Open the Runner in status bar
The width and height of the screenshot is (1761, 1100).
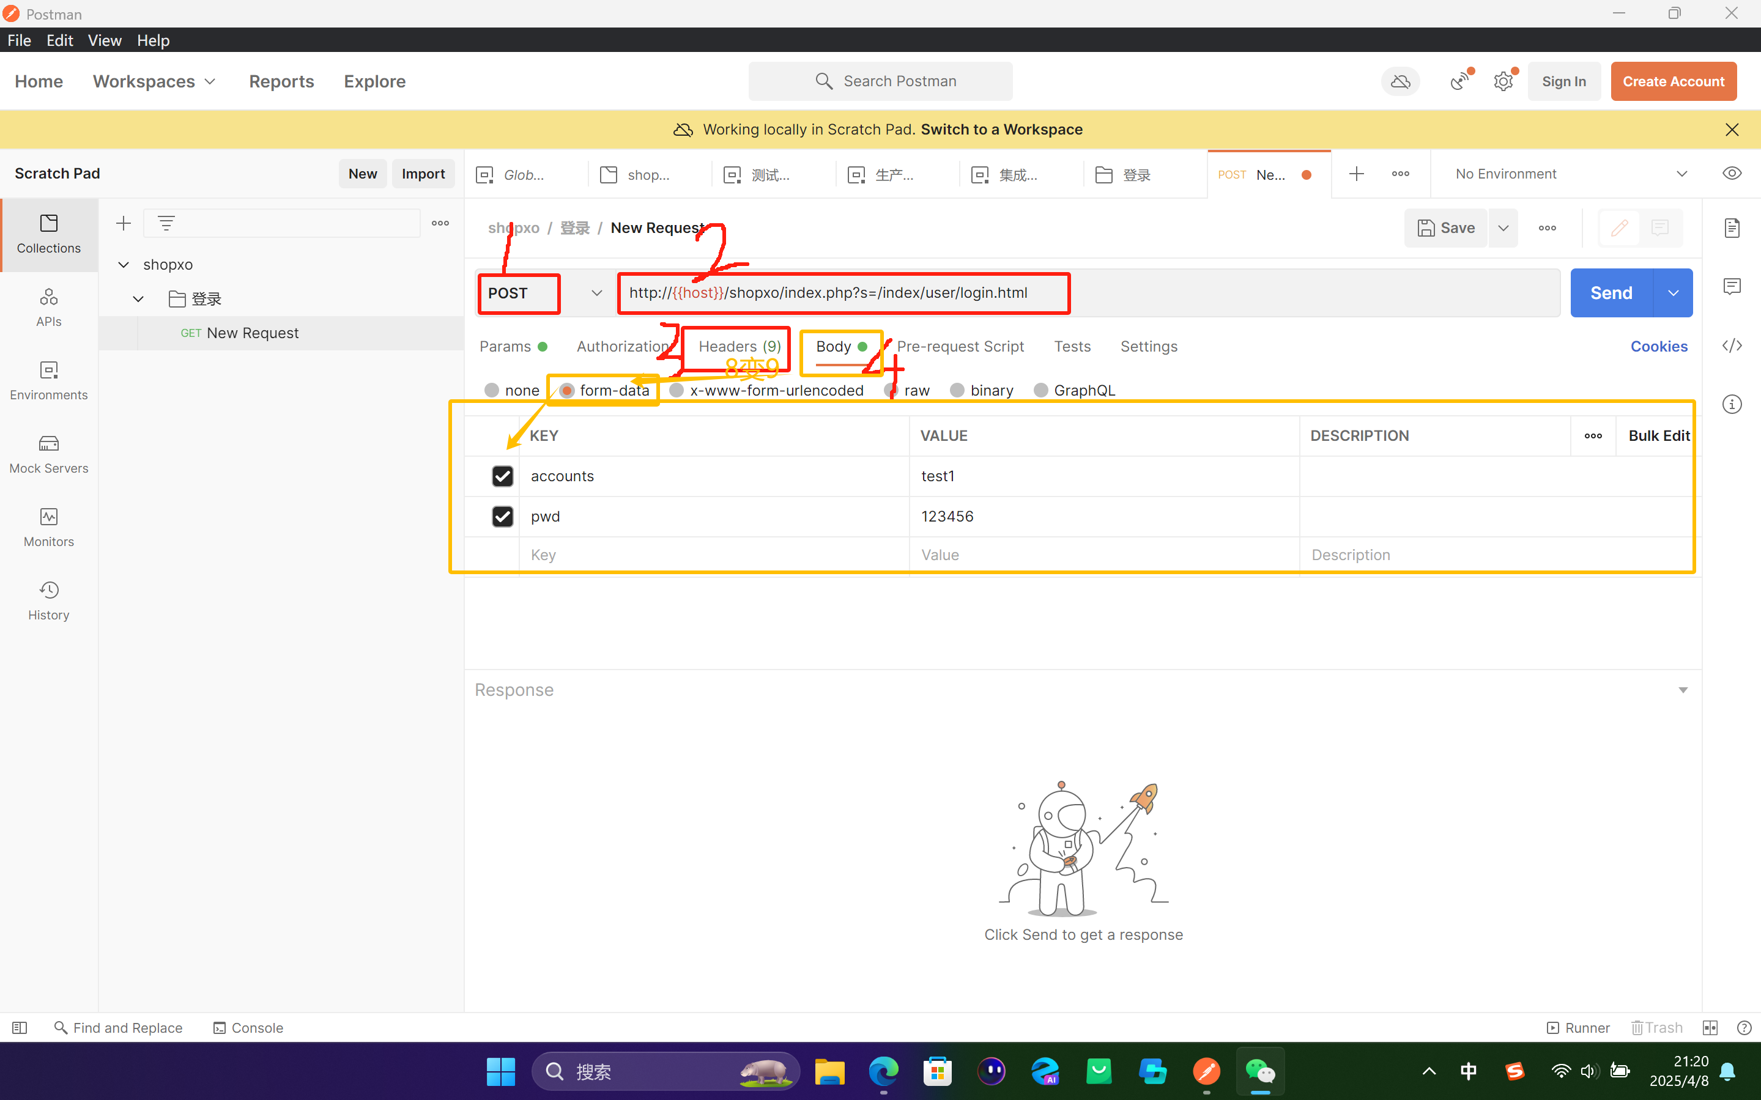click(1577, 1027)
